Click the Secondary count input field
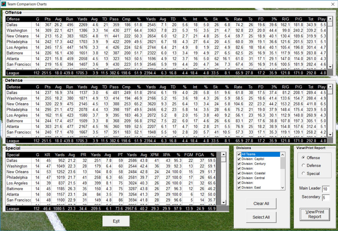Screen dimensions: 338x231 325,198
